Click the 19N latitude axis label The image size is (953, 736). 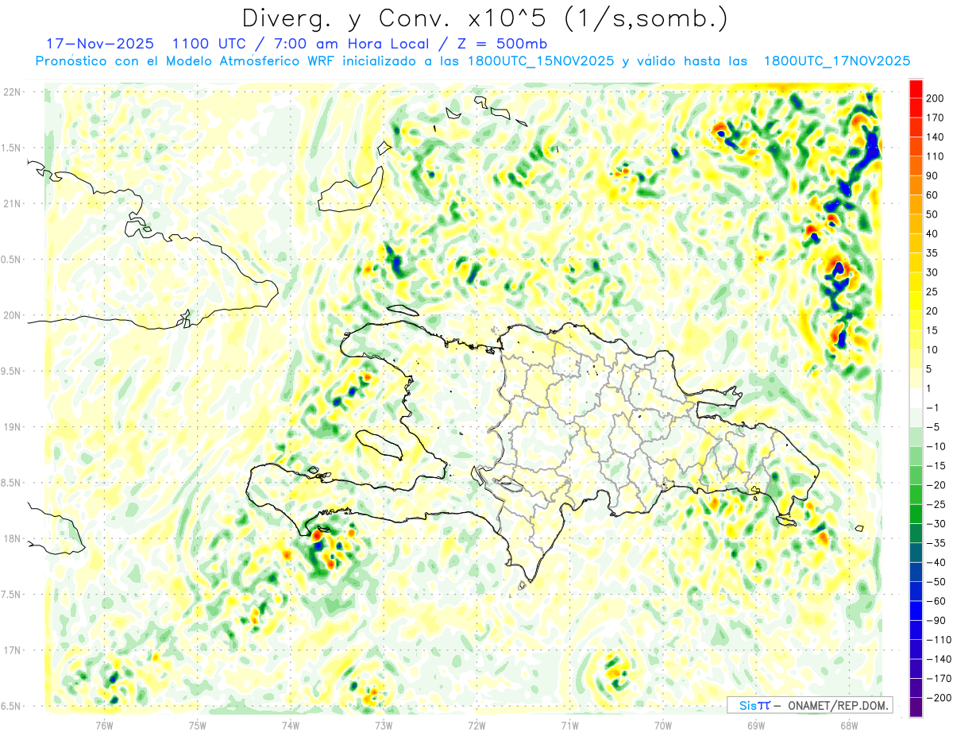tap(12, 427)
